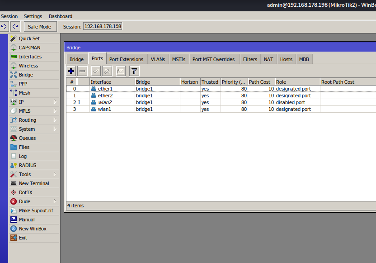Sort by the Role column header

click(x=297, y=82)
